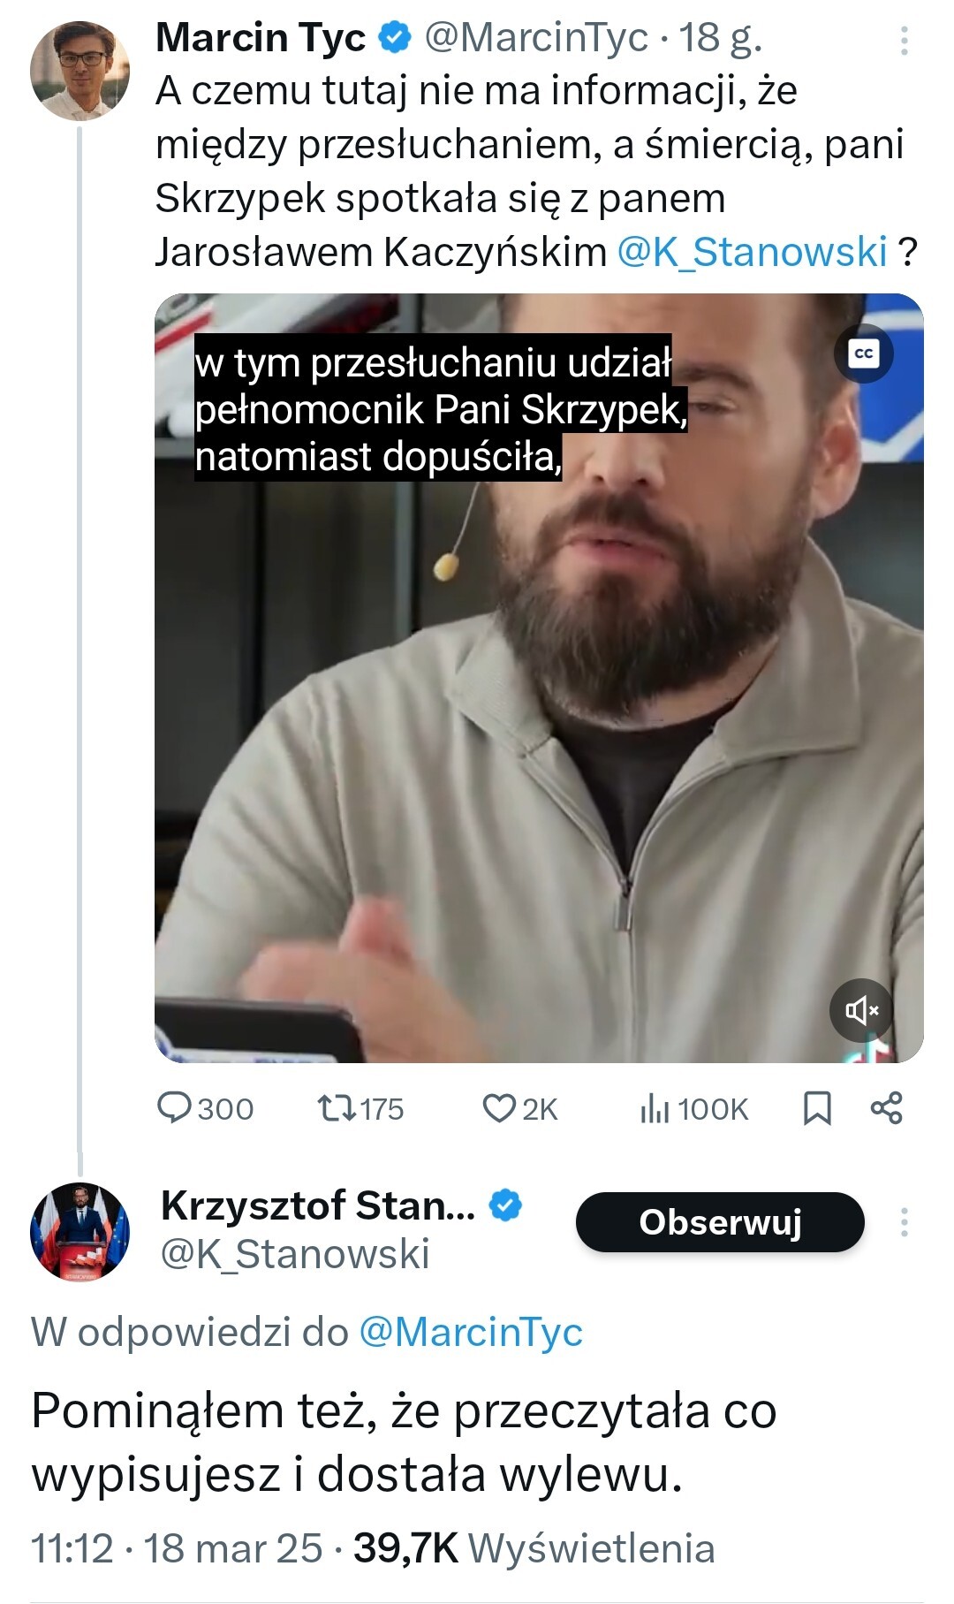Open the 11:12 · 18 mar 25 timestamp

[x=177, y=1548]
